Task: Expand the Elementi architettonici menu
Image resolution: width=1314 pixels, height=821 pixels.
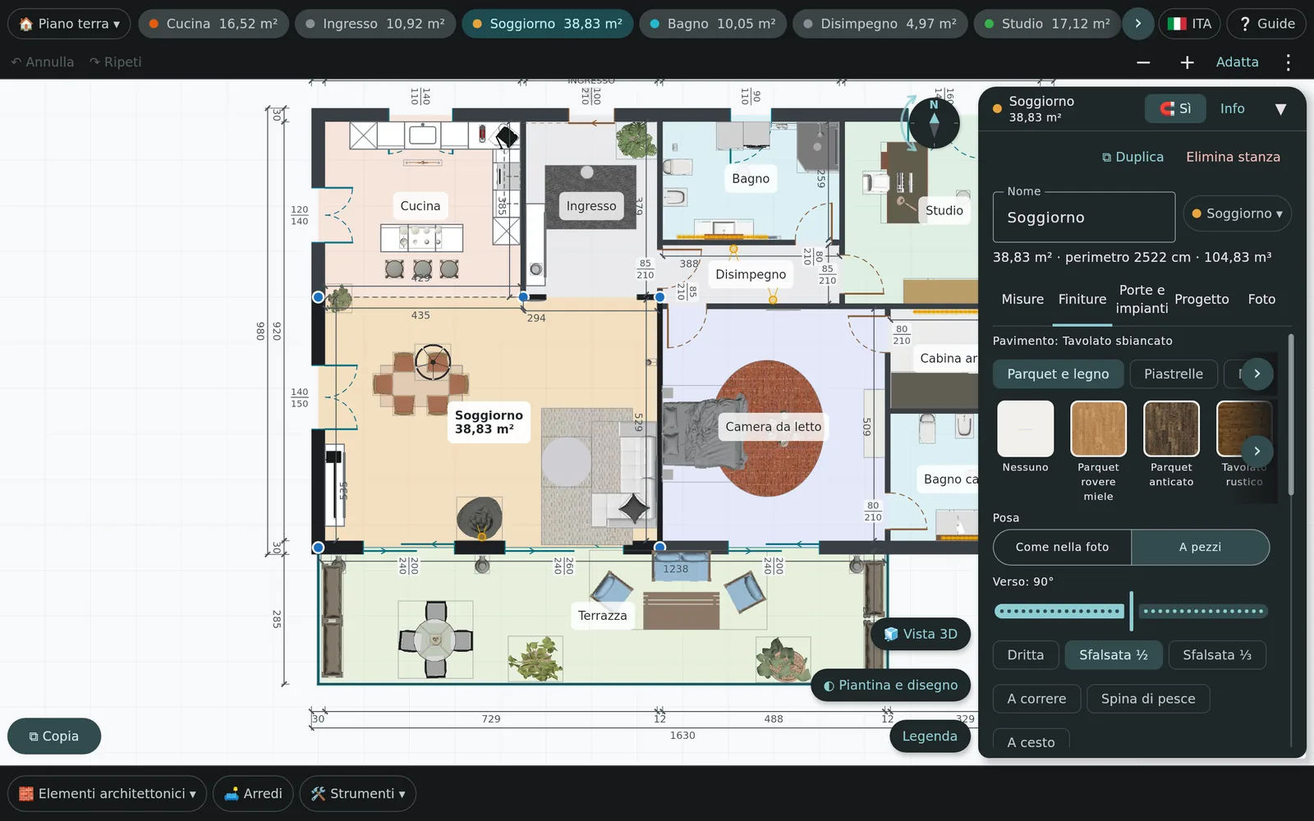Action: coord(107,793)
